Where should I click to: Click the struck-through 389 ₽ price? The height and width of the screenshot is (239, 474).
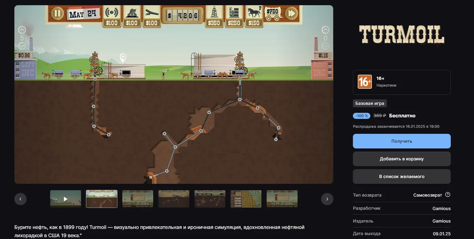[380, 116]
